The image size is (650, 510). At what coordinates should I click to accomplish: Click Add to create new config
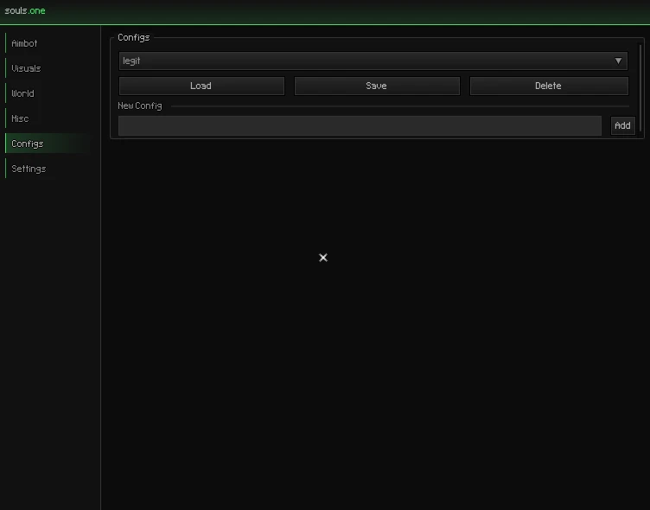click(622, 125)
